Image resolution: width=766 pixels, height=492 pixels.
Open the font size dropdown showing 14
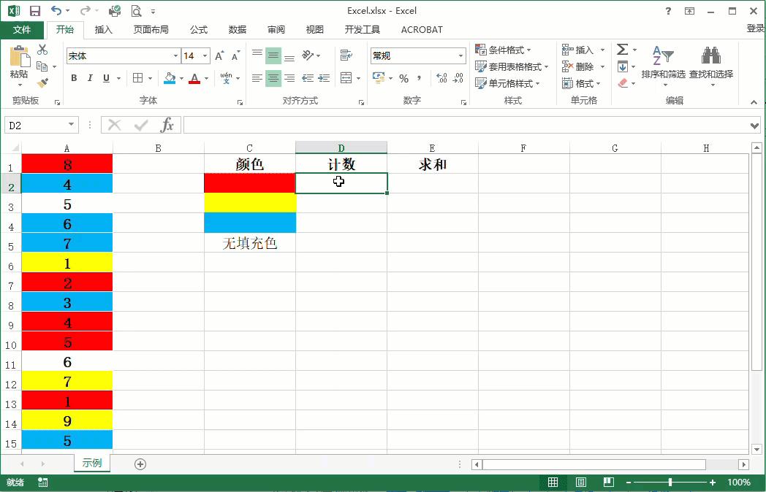(203, 55)
